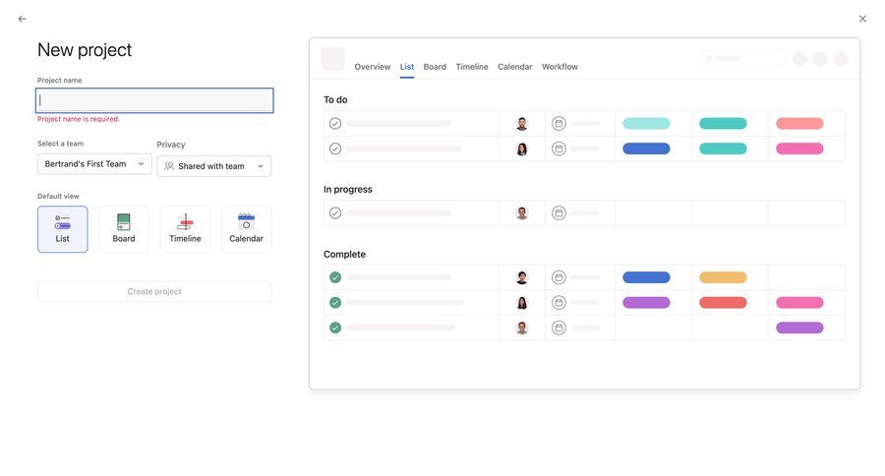Select the Calendar default view

click(246, 229)
